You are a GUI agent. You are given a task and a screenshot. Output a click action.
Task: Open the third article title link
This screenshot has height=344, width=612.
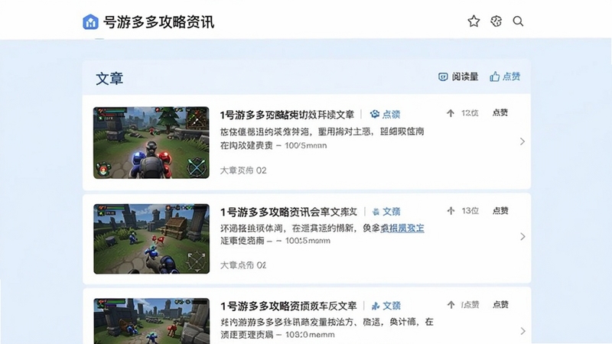[x=288, y=307]
